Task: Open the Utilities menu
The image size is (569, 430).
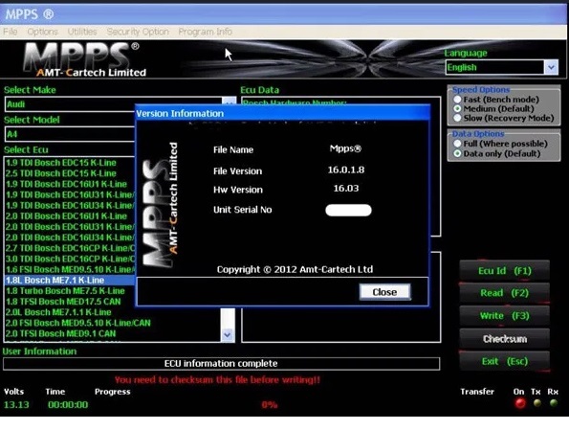Action: coord(82,32)
